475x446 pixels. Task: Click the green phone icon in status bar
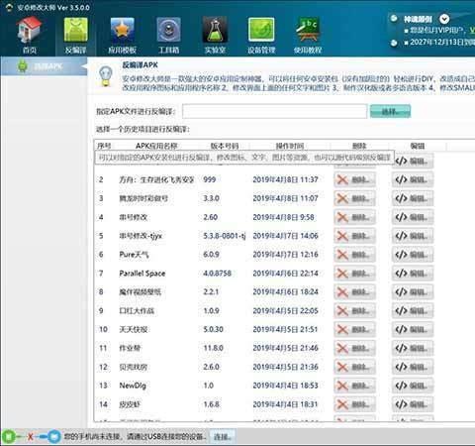point(9,437)
